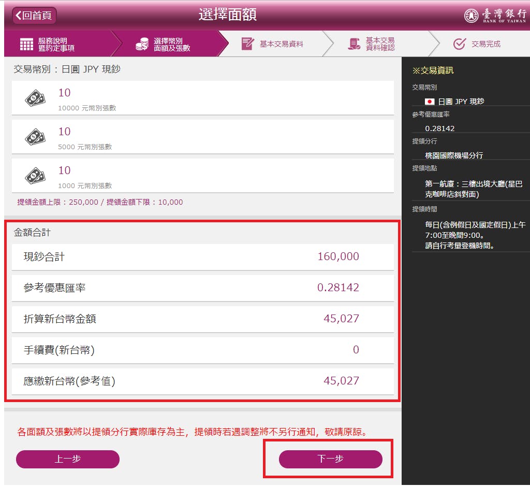Click the 現鈔合計 value 160,000

coord(338,256)
